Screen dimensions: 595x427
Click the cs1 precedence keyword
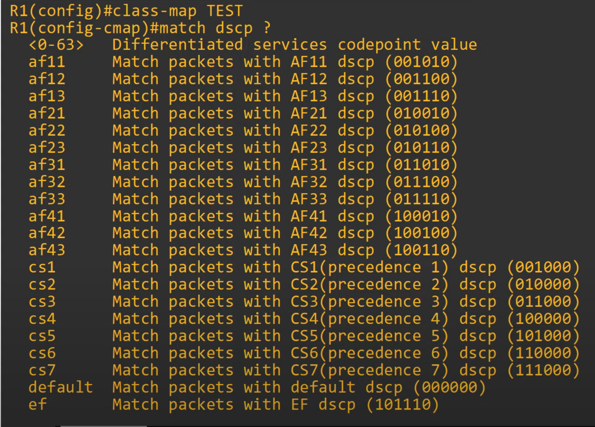tap(42, 267)
